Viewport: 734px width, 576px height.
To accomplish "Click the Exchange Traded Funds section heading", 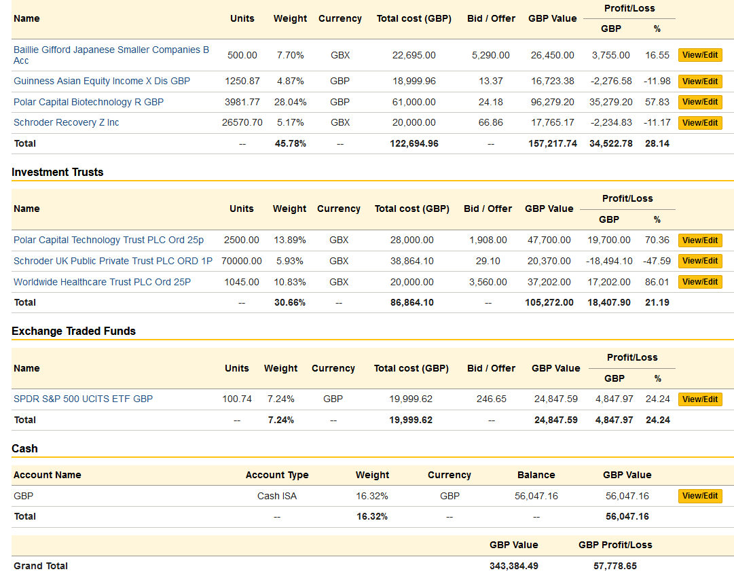I will [73, 331].
